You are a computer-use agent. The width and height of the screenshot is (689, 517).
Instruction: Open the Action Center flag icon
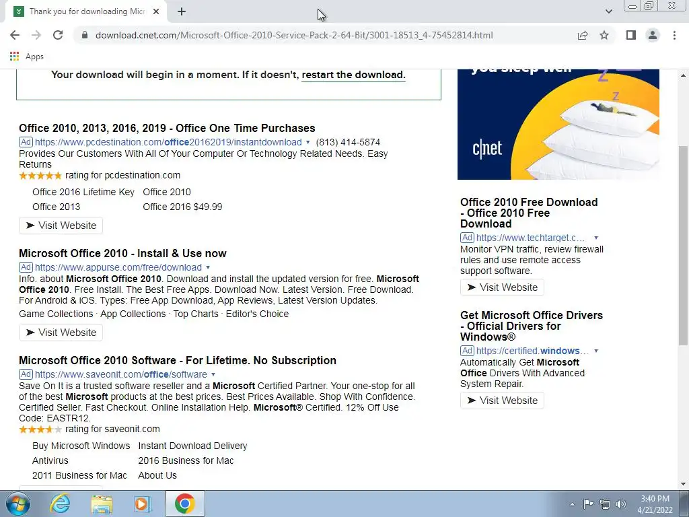click(588, 504)
